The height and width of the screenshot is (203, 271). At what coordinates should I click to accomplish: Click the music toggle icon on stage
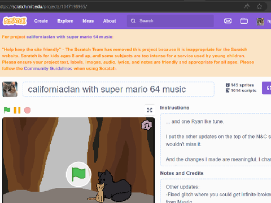147,125
